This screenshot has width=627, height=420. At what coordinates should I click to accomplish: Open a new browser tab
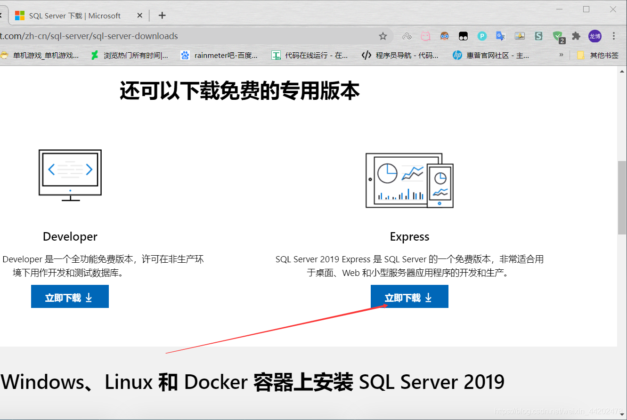pos(162,16)
